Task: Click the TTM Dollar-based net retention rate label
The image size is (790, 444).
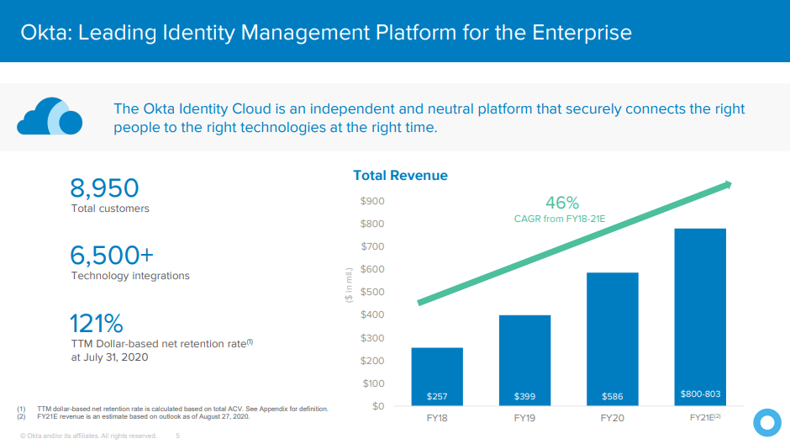Action: pos(161,344)
